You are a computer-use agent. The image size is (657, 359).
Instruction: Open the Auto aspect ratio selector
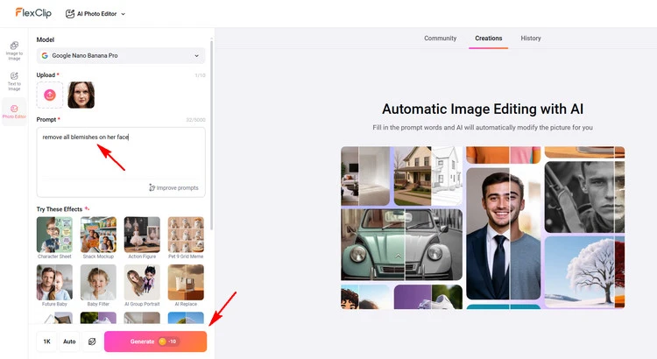coord(69,341)
